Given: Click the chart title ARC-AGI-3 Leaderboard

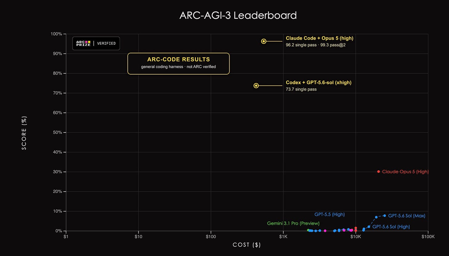Looking at the screenshot, I should tap(238, 15).
